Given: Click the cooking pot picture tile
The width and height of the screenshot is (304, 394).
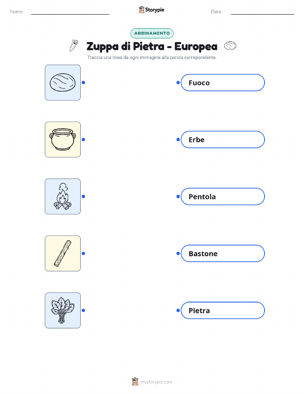Looking at the screenshot, I should pyautogui.click(x=63, y=140).
